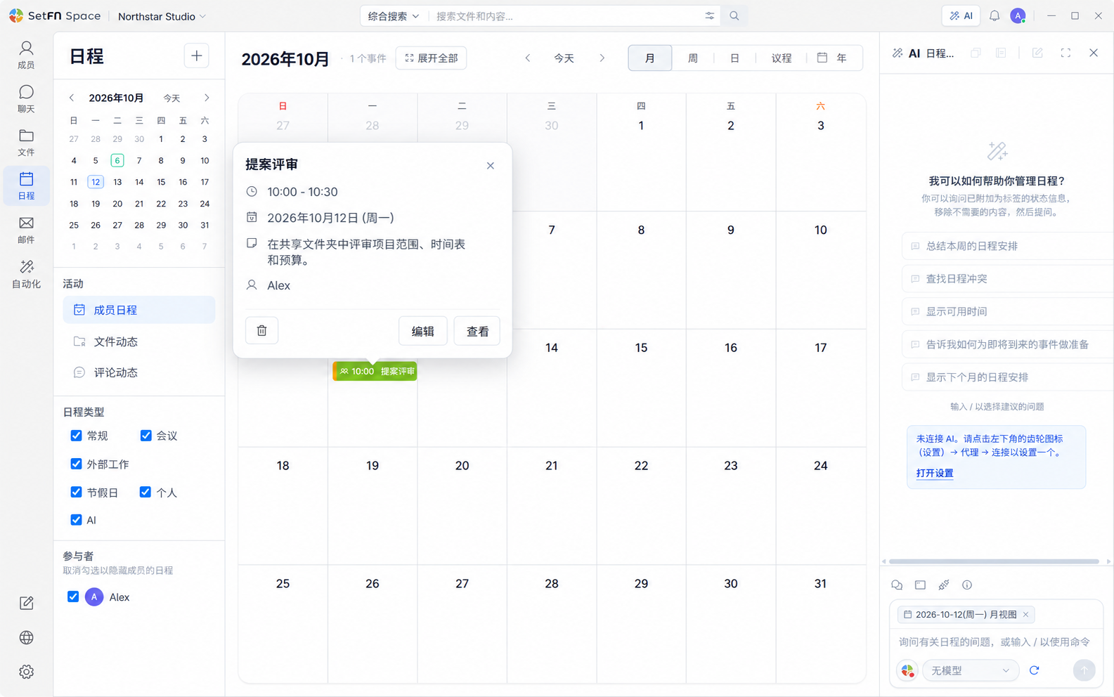Select 评论动态 in activity list
Image resolution: width=1114 pixels, height=697 pixels.
point(139,372)
